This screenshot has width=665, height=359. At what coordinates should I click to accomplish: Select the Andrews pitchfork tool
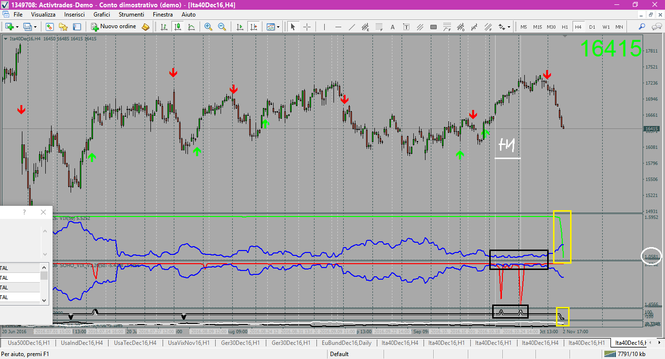coord(474,27)
